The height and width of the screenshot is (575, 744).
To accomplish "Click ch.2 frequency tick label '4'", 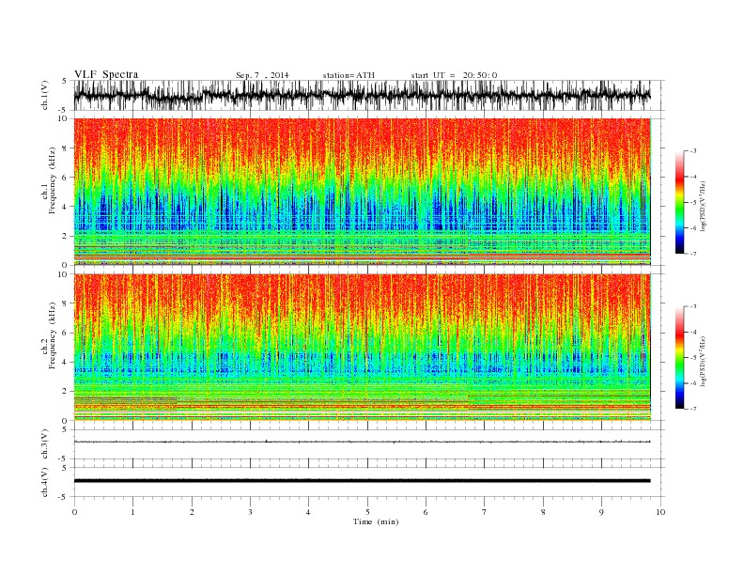I will pyautogui.click(x=66, y=362).
